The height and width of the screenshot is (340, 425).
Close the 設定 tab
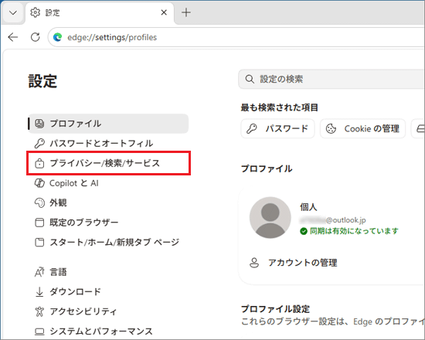(164, 12)
